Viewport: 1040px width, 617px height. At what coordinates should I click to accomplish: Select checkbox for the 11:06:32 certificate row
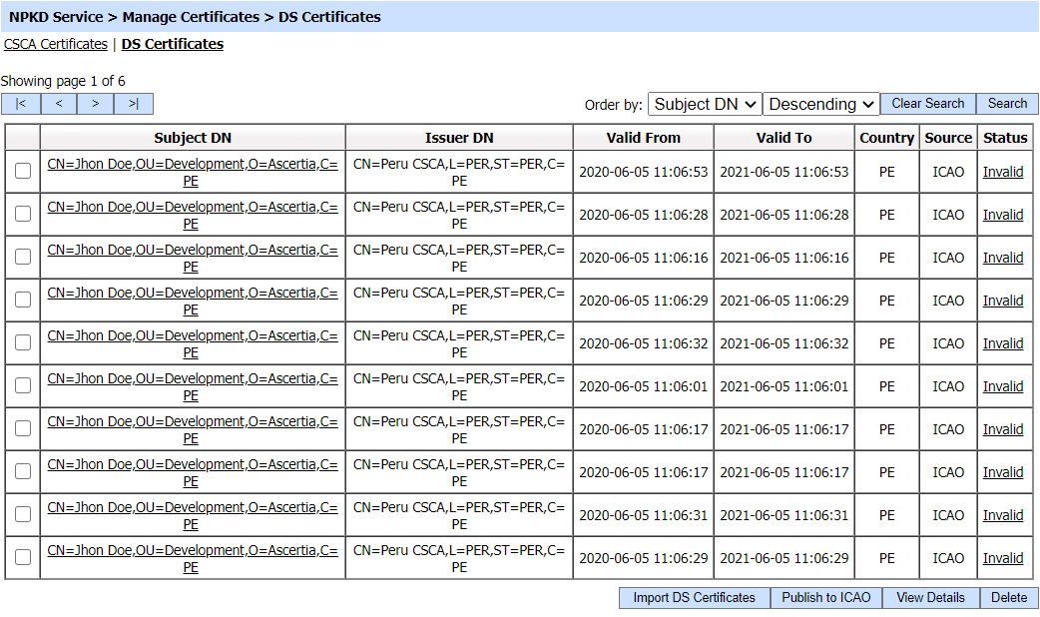[x=23, y=342]
